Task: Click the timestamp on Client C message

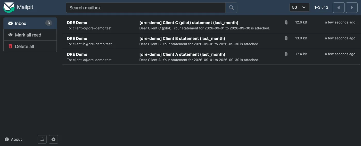Action: coord(340,22)
